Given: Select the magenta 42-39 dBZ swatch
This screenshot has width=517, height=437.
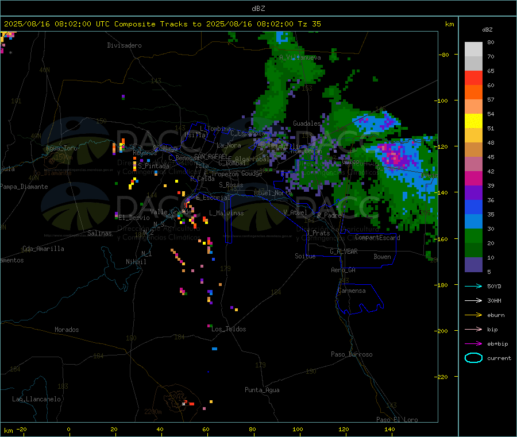Looking at the screenshot, I should click(x=473, y=178).
